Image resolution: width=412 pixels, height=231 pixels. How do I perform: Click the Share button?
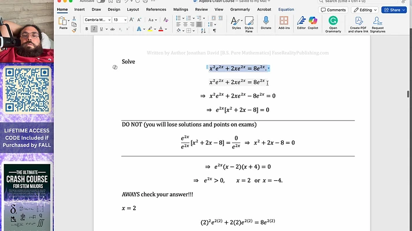click(394, 10)
